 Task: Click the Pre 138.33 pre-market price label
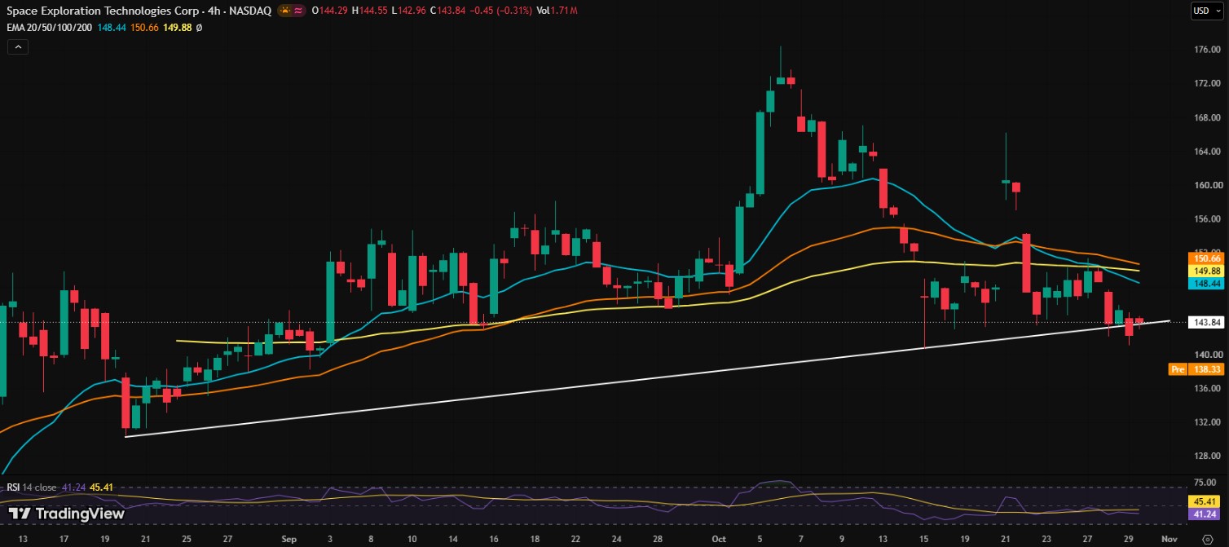tap(1196, 369)
